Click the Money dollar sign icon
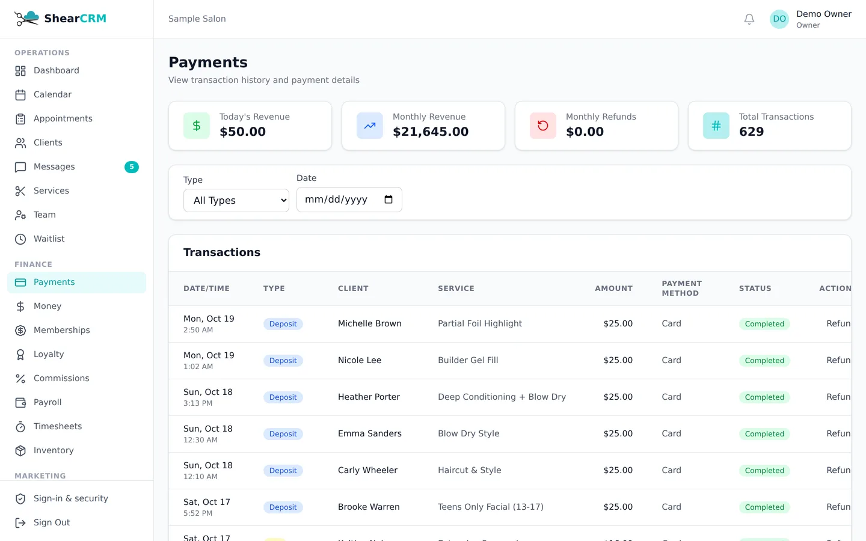This screenshot has width=866, height=541. pyautogui.click(x=20, y=307)
